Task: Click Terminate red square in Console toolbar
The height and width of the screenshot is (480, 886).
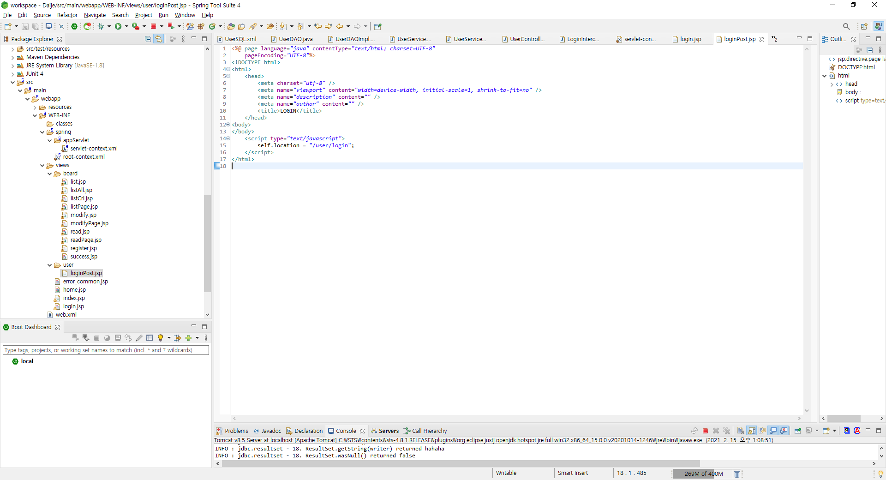Action: point(705,431)
